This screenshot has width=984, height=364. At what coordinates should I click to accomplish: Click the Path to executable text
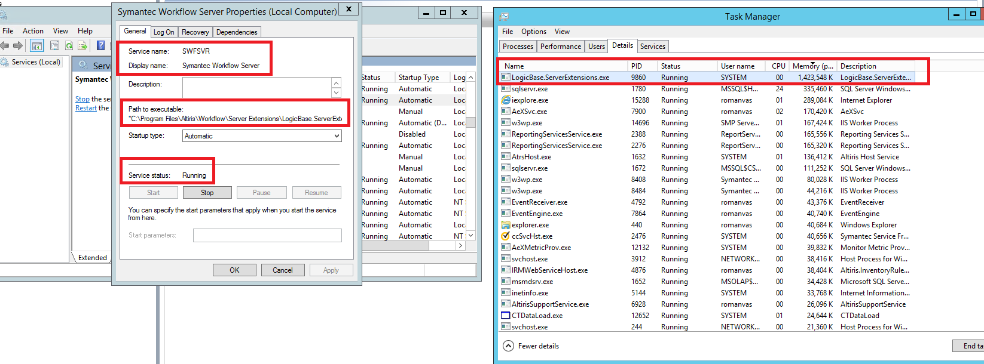[x=235, y=119]
